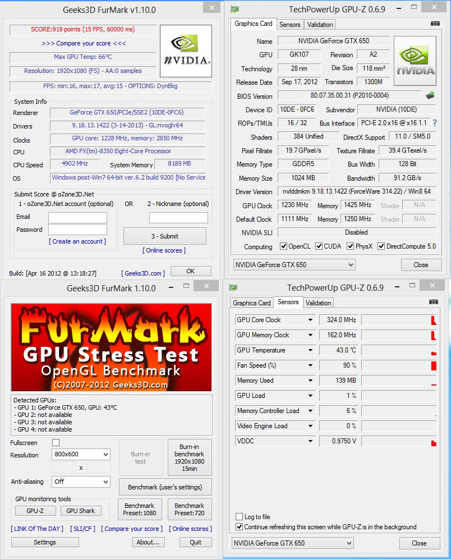Click the GPU-Z title bar icon of top window

point(234,10)
